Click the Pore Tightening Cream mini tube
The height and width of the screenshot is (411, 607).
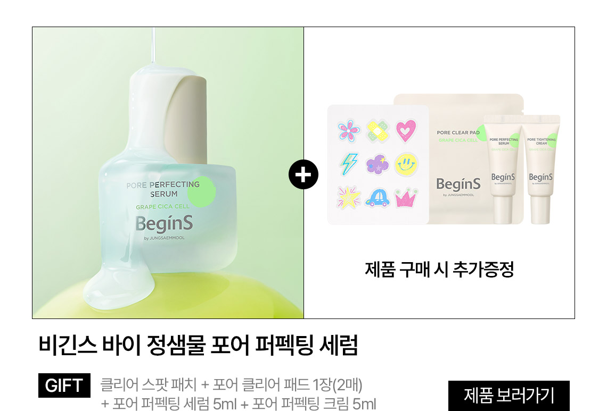[x=541, y=170]
